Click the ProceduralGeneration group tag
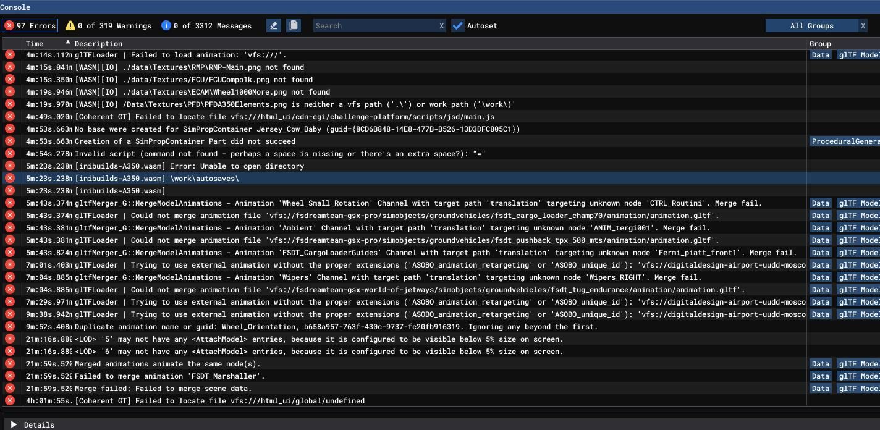This screenshot has width=880, height=430. click(x=844, y=141)
